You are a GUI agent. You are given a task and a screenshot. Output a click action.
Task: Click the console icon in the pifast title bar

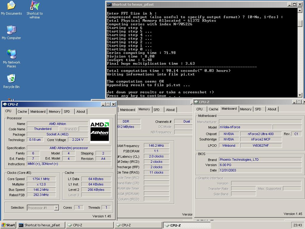click(109, 4)
